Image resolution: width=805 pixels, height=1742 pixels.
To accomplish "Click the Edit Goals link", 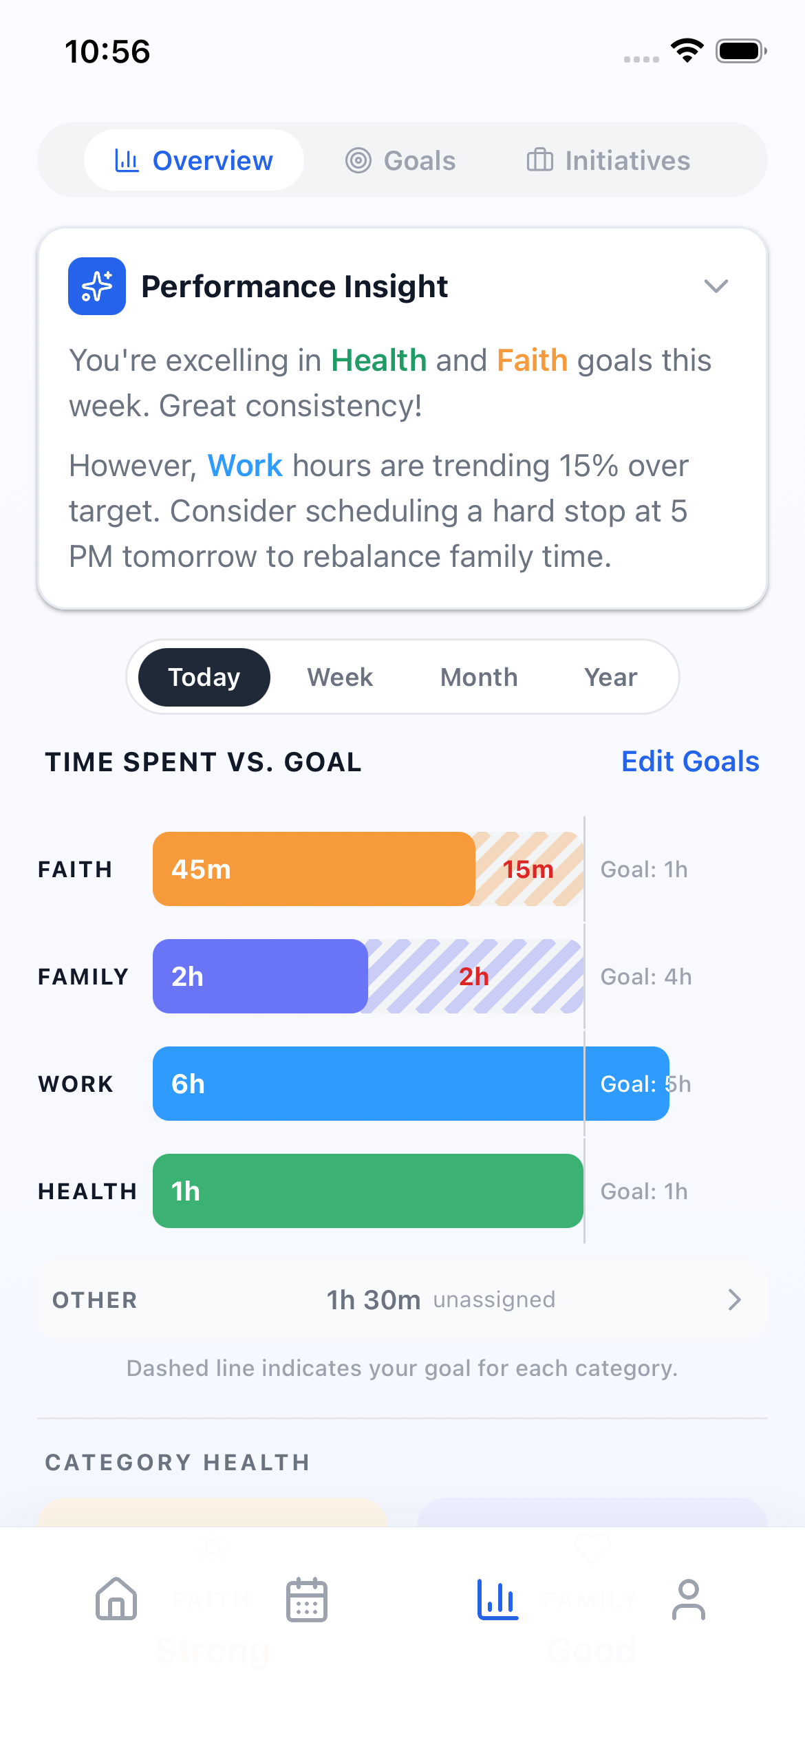I will 689,761.
